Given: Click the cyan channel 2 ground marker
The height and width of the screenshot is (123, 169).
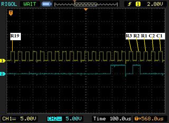Looking at the screenshot, I should point(3,74).
